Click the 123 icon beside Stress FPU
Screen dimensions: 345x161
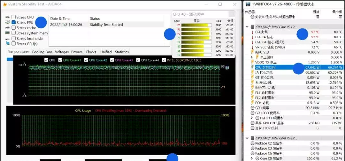click(8, 22)
